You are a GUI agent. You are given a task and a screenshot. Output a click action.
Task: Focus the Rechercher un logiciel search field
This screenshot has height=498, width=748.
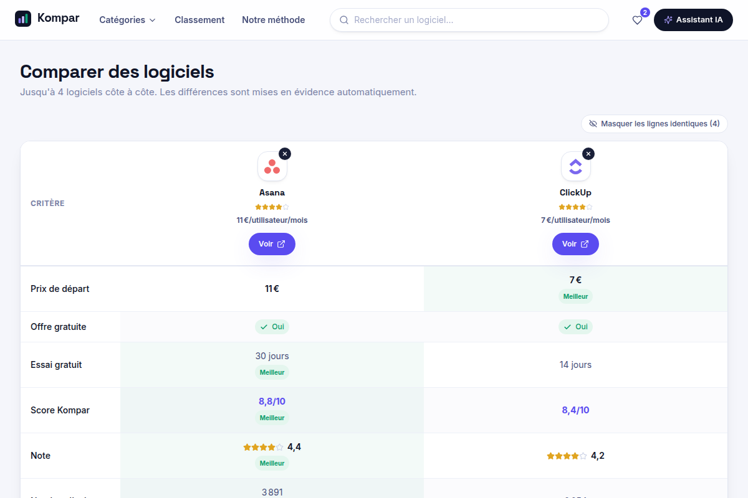469,20
